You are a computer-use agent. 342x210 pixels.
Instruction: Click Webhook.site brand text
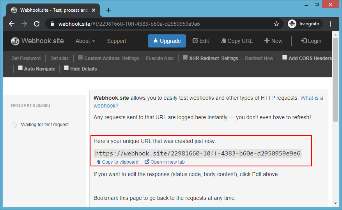click(43, 41)
